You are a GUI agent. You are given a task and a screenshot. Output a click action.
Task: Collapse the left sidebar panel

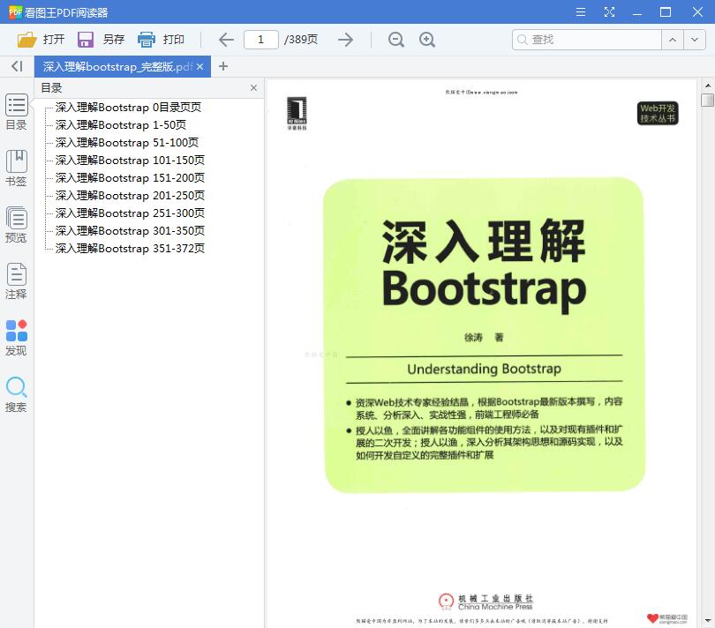tap(17, 66)
